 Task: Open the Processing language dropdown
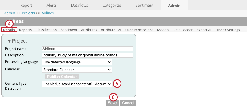pyautogui.click(x=77, y=62)
